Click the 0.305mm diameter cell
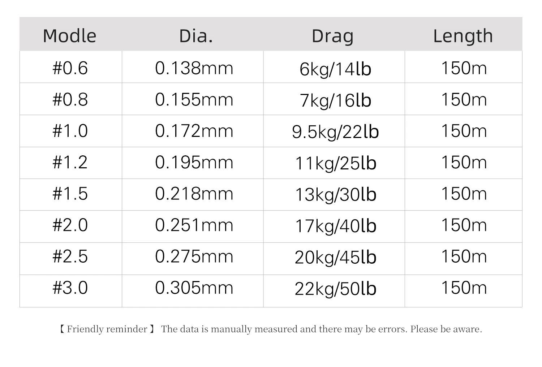 click(194, 288)
